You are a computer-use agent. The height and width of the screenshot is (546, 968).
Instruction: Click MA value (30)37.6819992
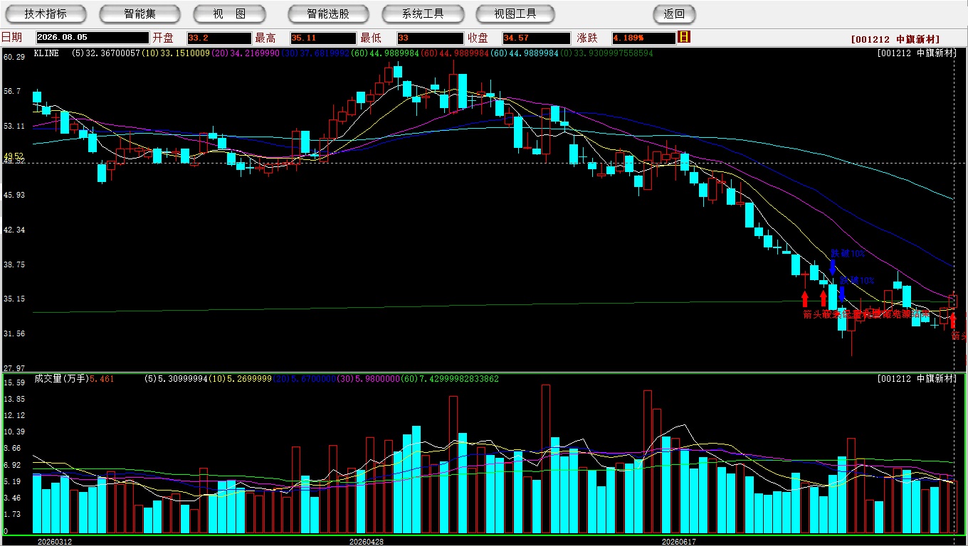315,53
